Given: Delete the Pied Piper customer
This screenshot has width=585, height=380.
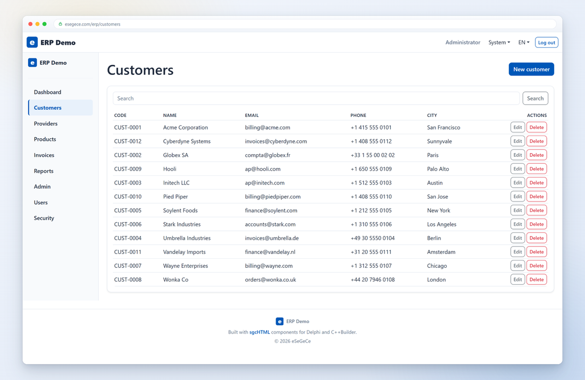Looking at the screenshot, I should point(537,196).
